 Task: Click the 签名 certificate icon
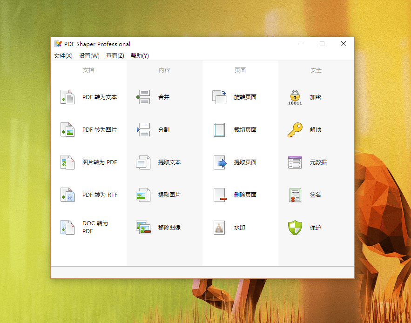295,195
